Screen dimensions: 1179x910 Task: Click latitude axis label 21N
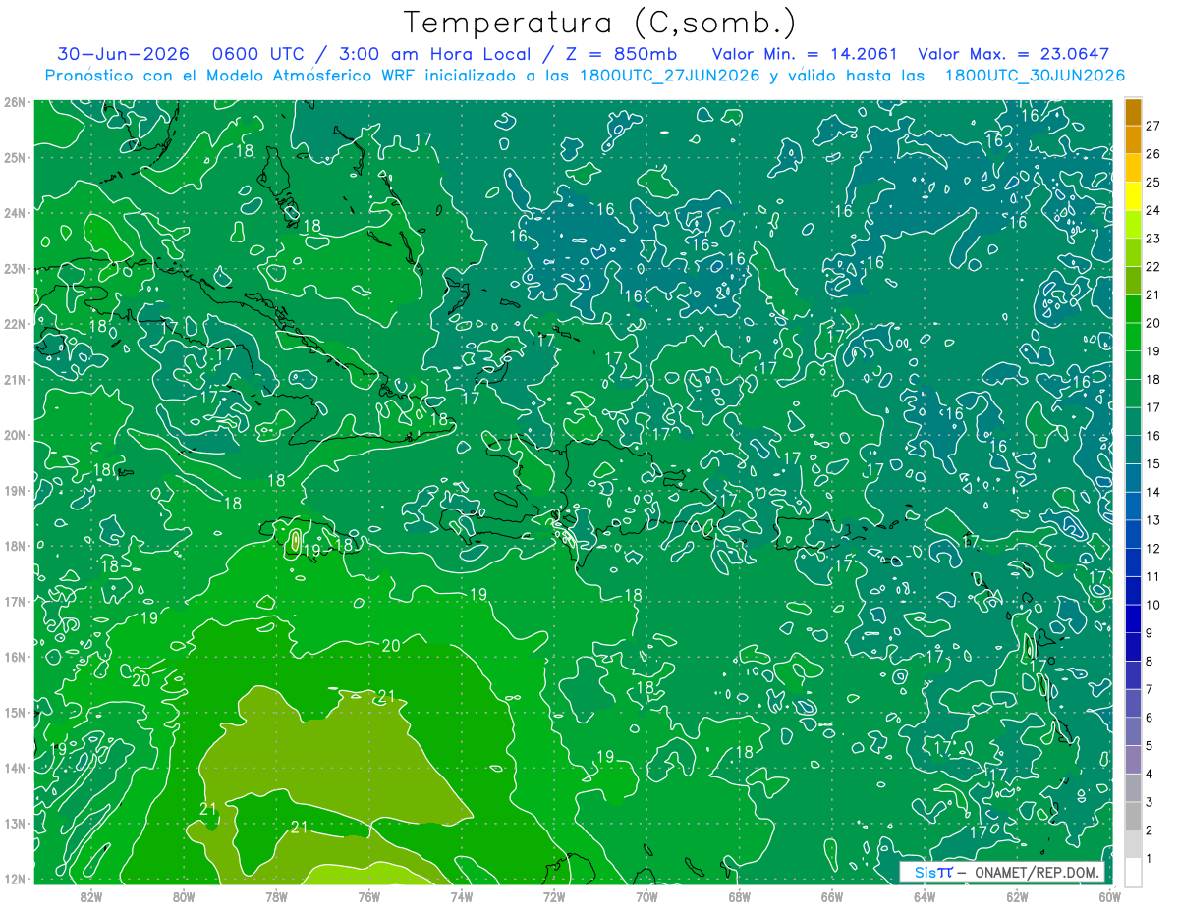[x=16, y=379]
